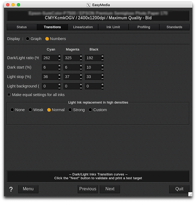This screenshot has height=202, width=196.
Task: Select Numbers display option
Action: 47,39
